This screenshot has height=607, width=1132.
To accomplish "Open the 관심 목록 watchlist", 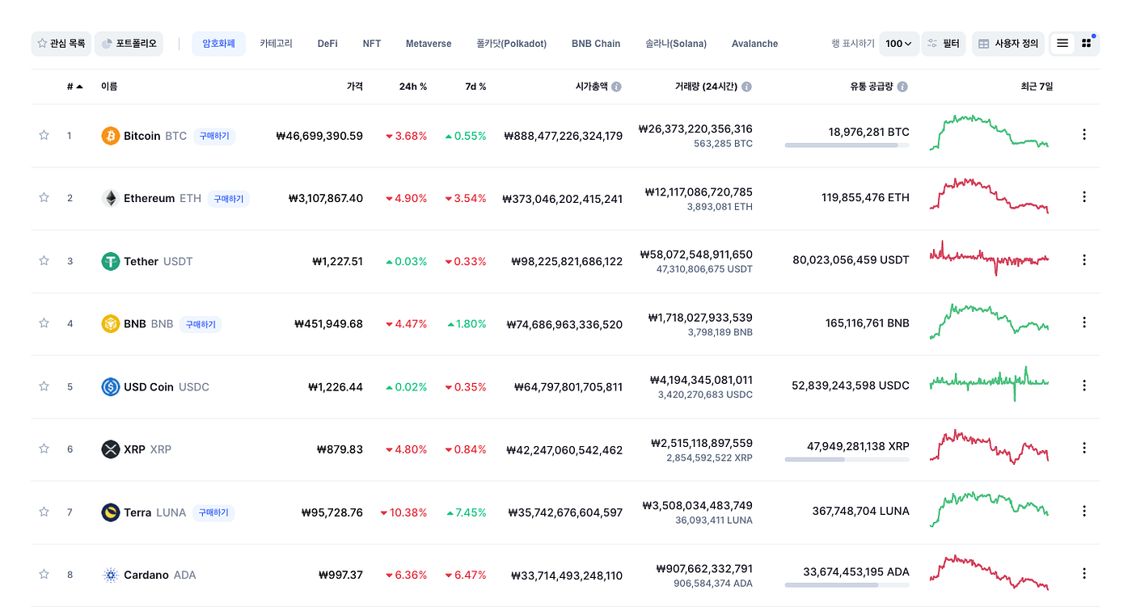I will click(x=61, y=44).
